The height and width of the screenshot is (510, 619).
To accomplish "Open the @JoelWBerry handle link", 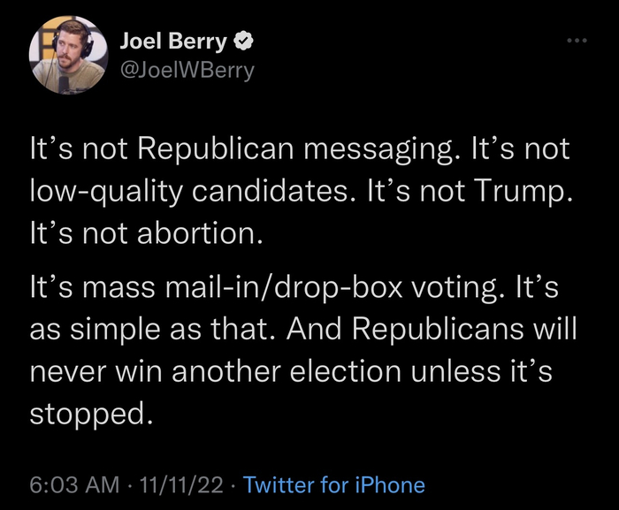I will click(186, 71).
